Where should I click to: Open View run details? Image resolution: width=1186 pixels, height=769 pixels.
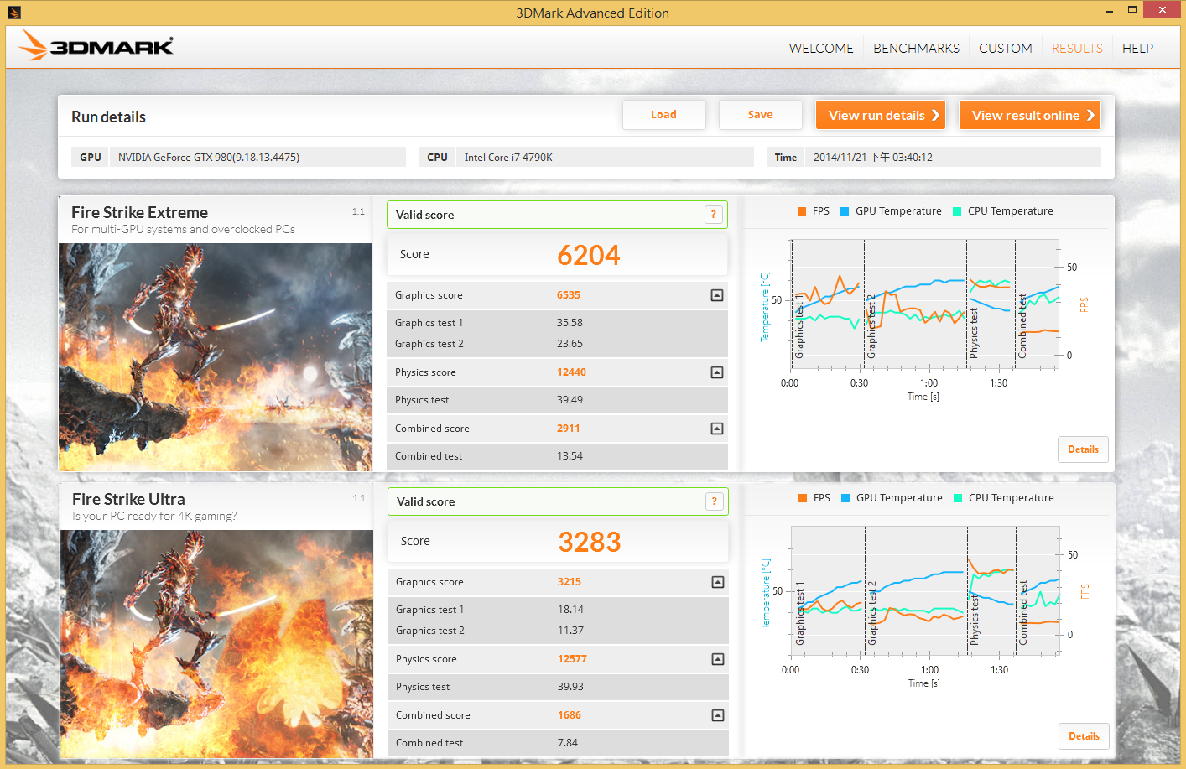pos(881,115)
